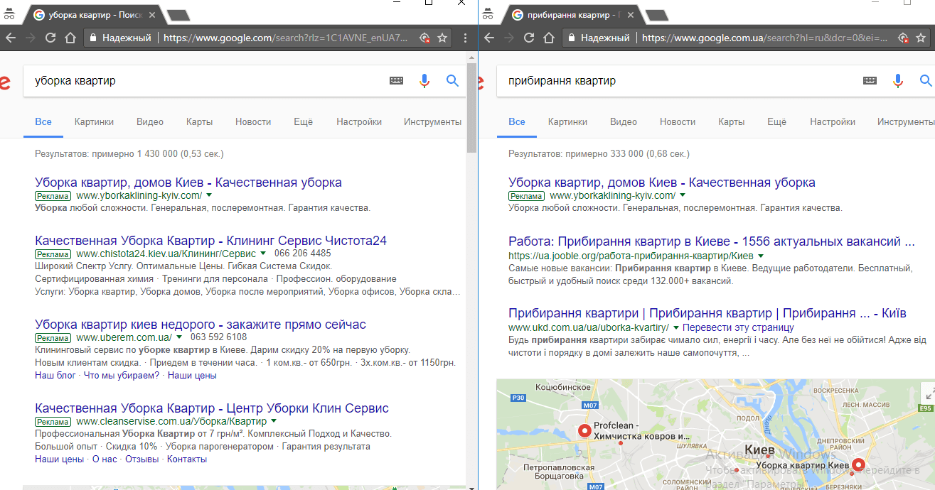Viewport: 935px width, 490px height.
Task: Click the search magnifier in the left window
Action: coord(452,81)
